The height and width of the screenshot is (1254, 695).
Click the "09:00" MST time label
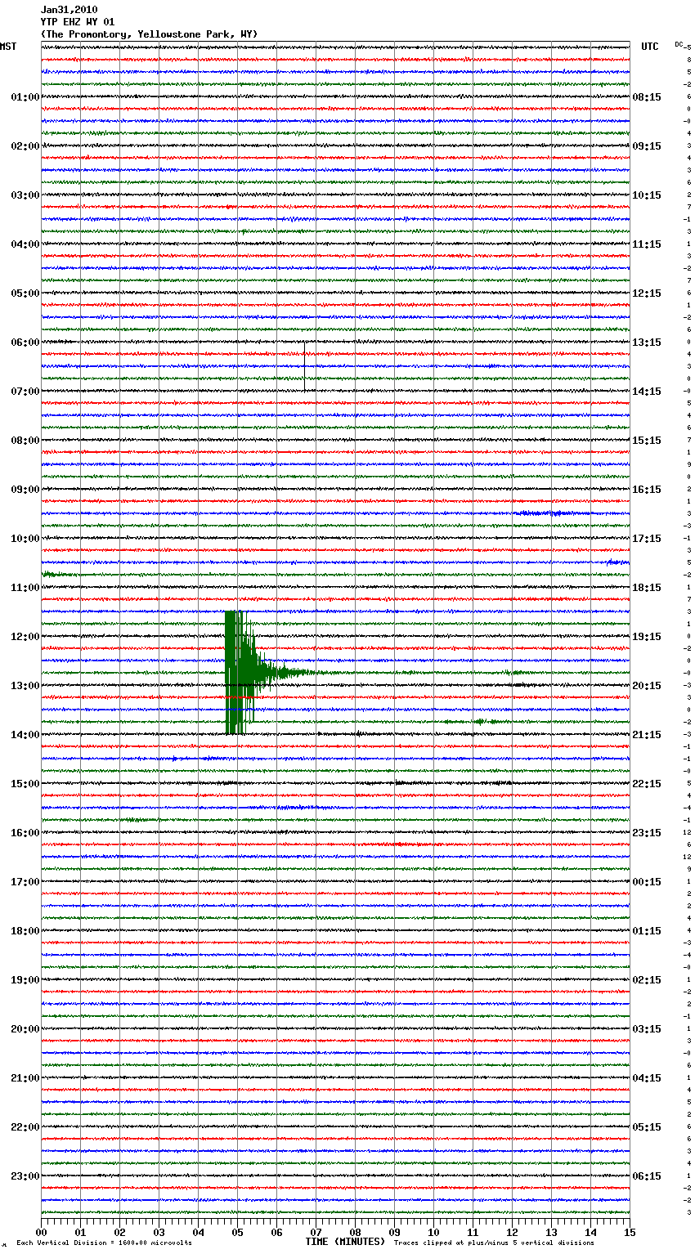point(25,490)
